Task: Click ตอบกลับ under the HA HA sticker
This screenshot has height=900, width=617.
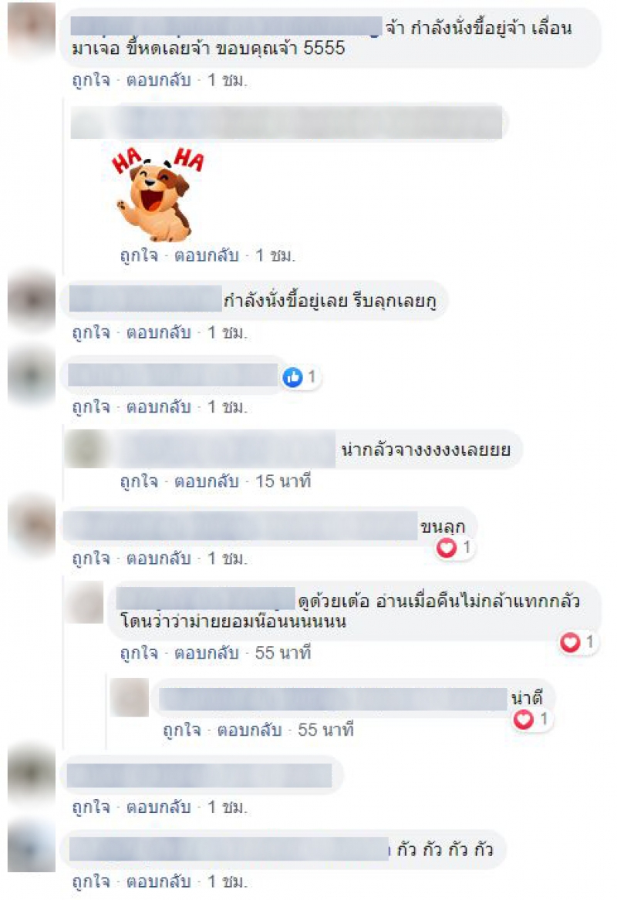Action: [x=207, y=255]
